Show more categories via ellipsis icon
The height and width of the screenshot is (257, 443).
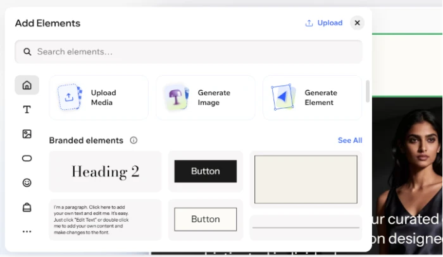click(x=27, y=232)
